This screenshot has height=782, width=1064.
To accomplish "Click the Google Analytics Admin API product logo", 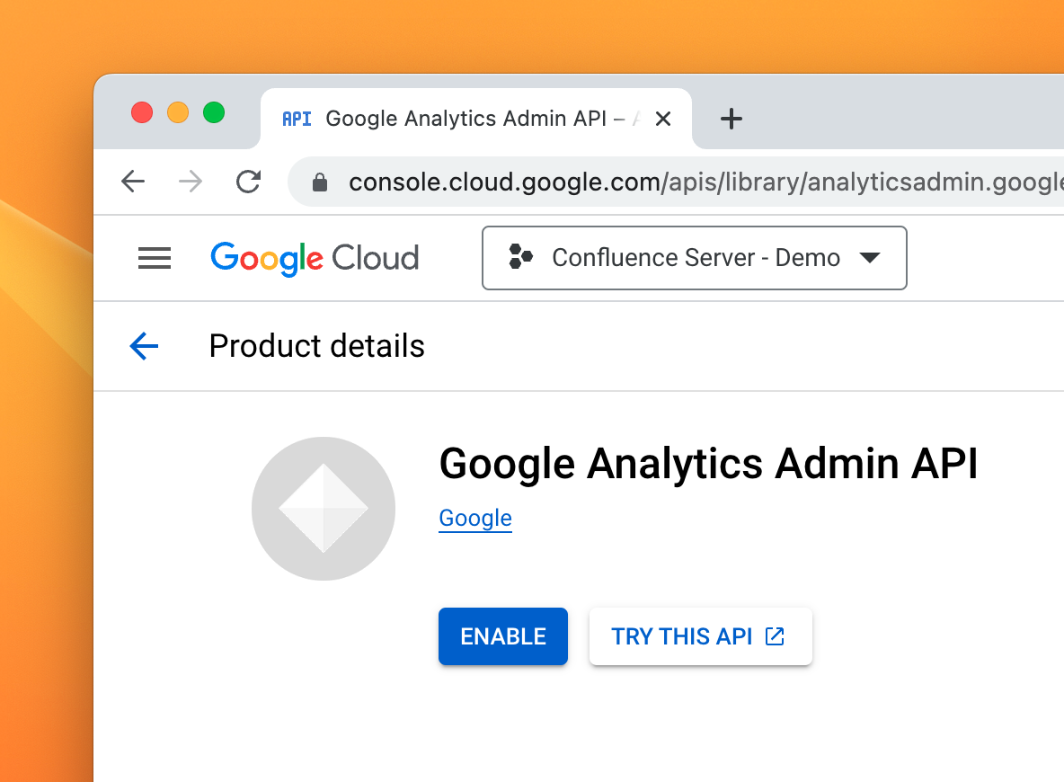I will click(324, 509).
